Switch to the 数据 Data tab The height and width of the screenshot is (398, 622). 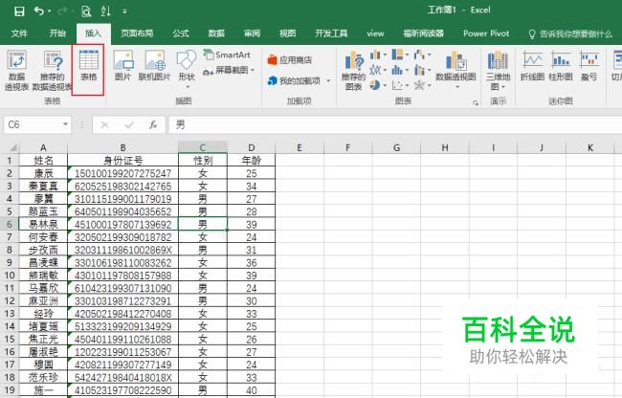click(216, 33)
